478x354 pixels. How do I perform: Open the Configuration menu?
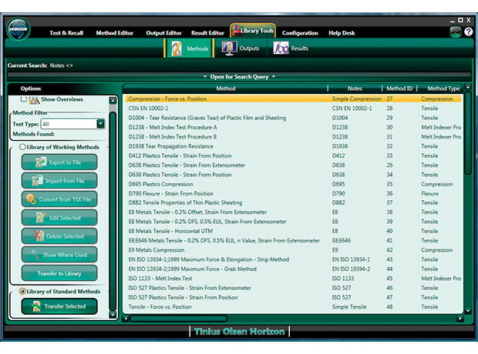300,33
